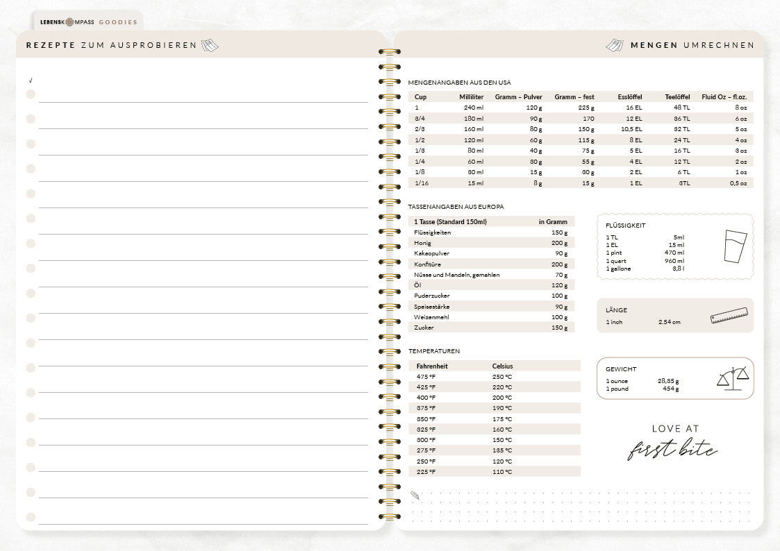Screen dimensions: 780x551
Task: Select the Puderzucker row label
Action: [x=432, y=296]
